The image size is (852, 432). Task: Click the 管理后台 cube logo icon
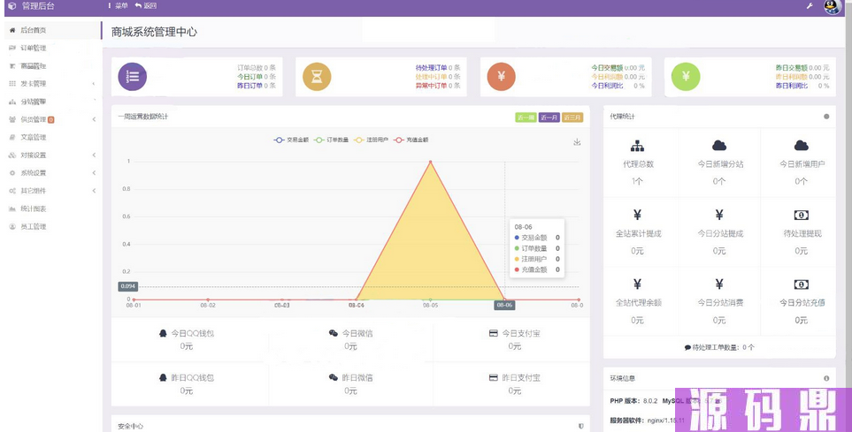(x=12, y=6)
